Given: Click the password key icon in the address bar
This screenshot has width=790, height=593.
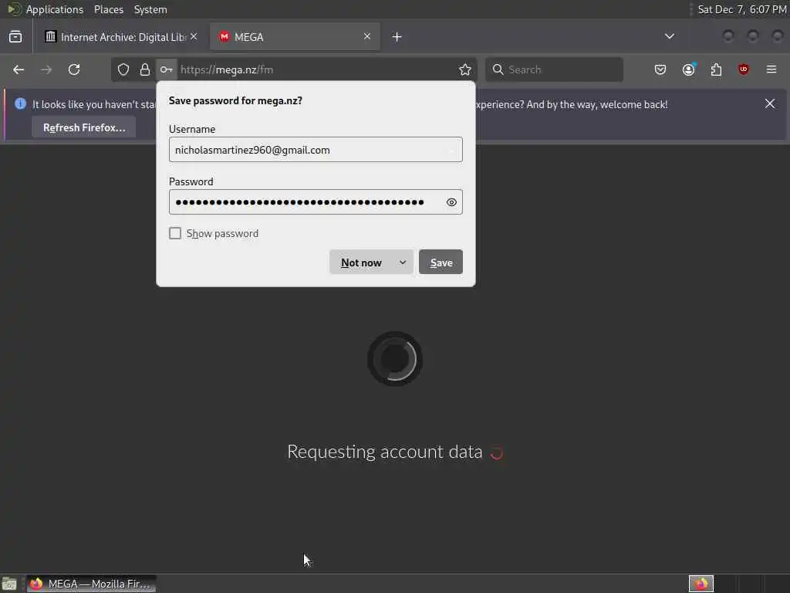Looking at the screenshot, I should [167, 69].
